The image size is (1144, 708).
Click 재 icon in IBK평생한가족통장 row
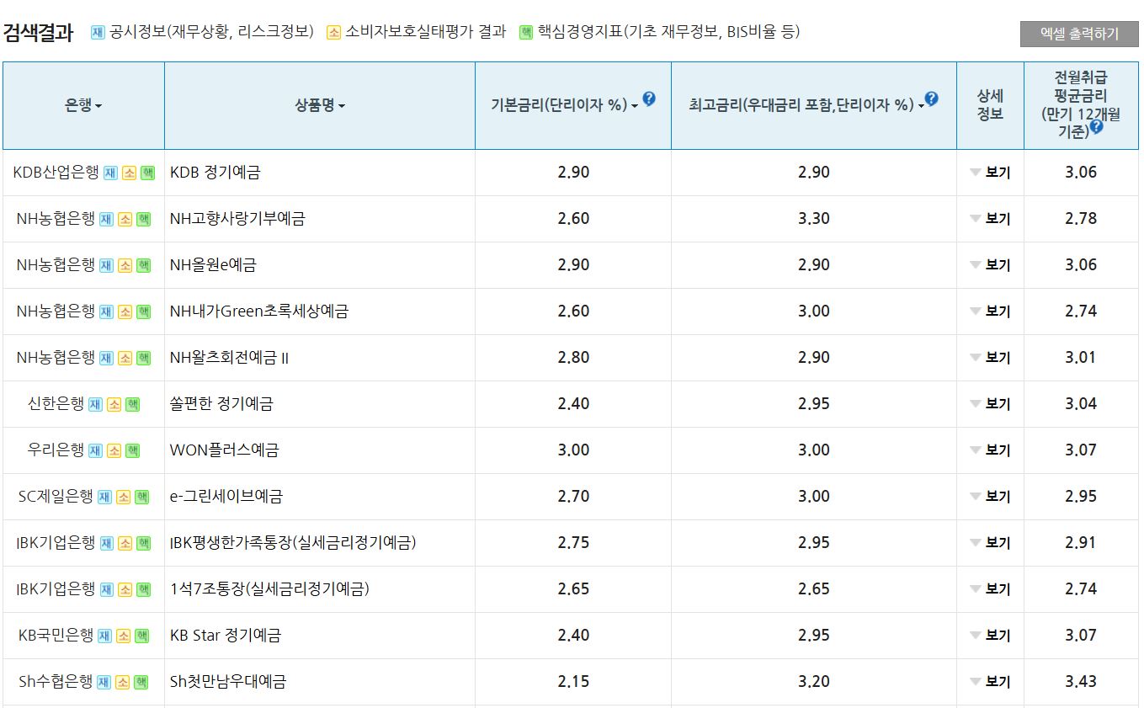pyautogui.click(x=106, y=543)
